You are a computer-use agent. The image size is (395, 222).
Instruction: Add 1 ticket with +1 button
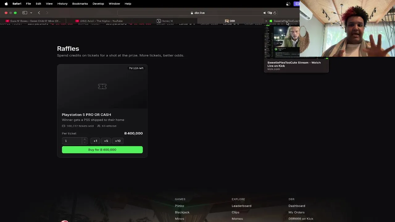[95, 141]
